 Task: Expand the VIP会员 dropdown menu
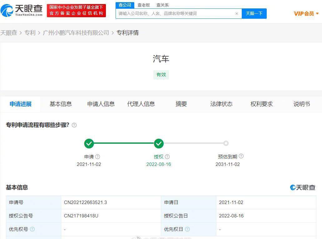click(x=306, y=13)
